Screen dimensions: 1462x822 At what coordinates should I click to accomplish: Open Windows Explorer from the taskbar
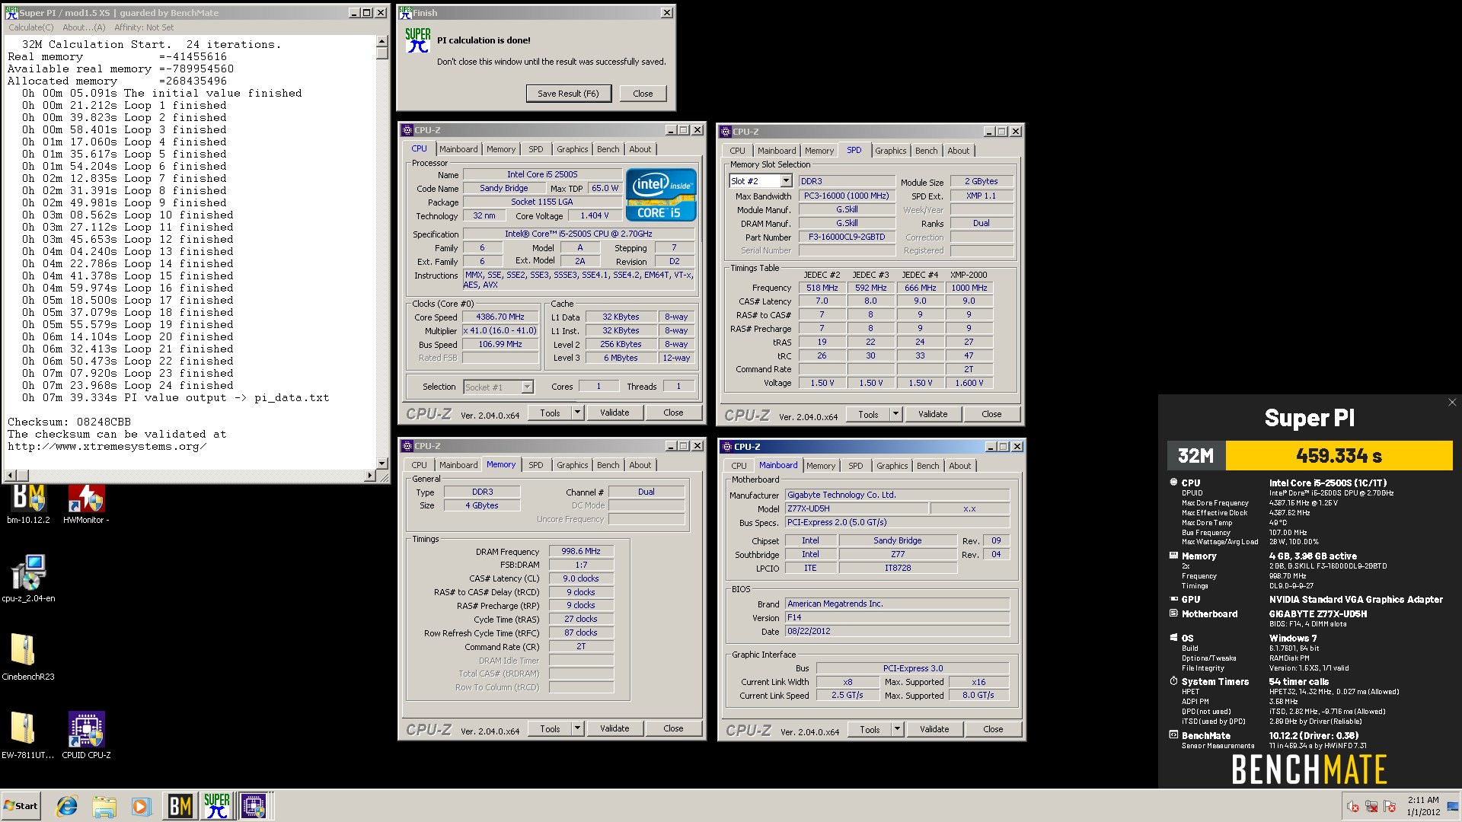tap(104, 806)
